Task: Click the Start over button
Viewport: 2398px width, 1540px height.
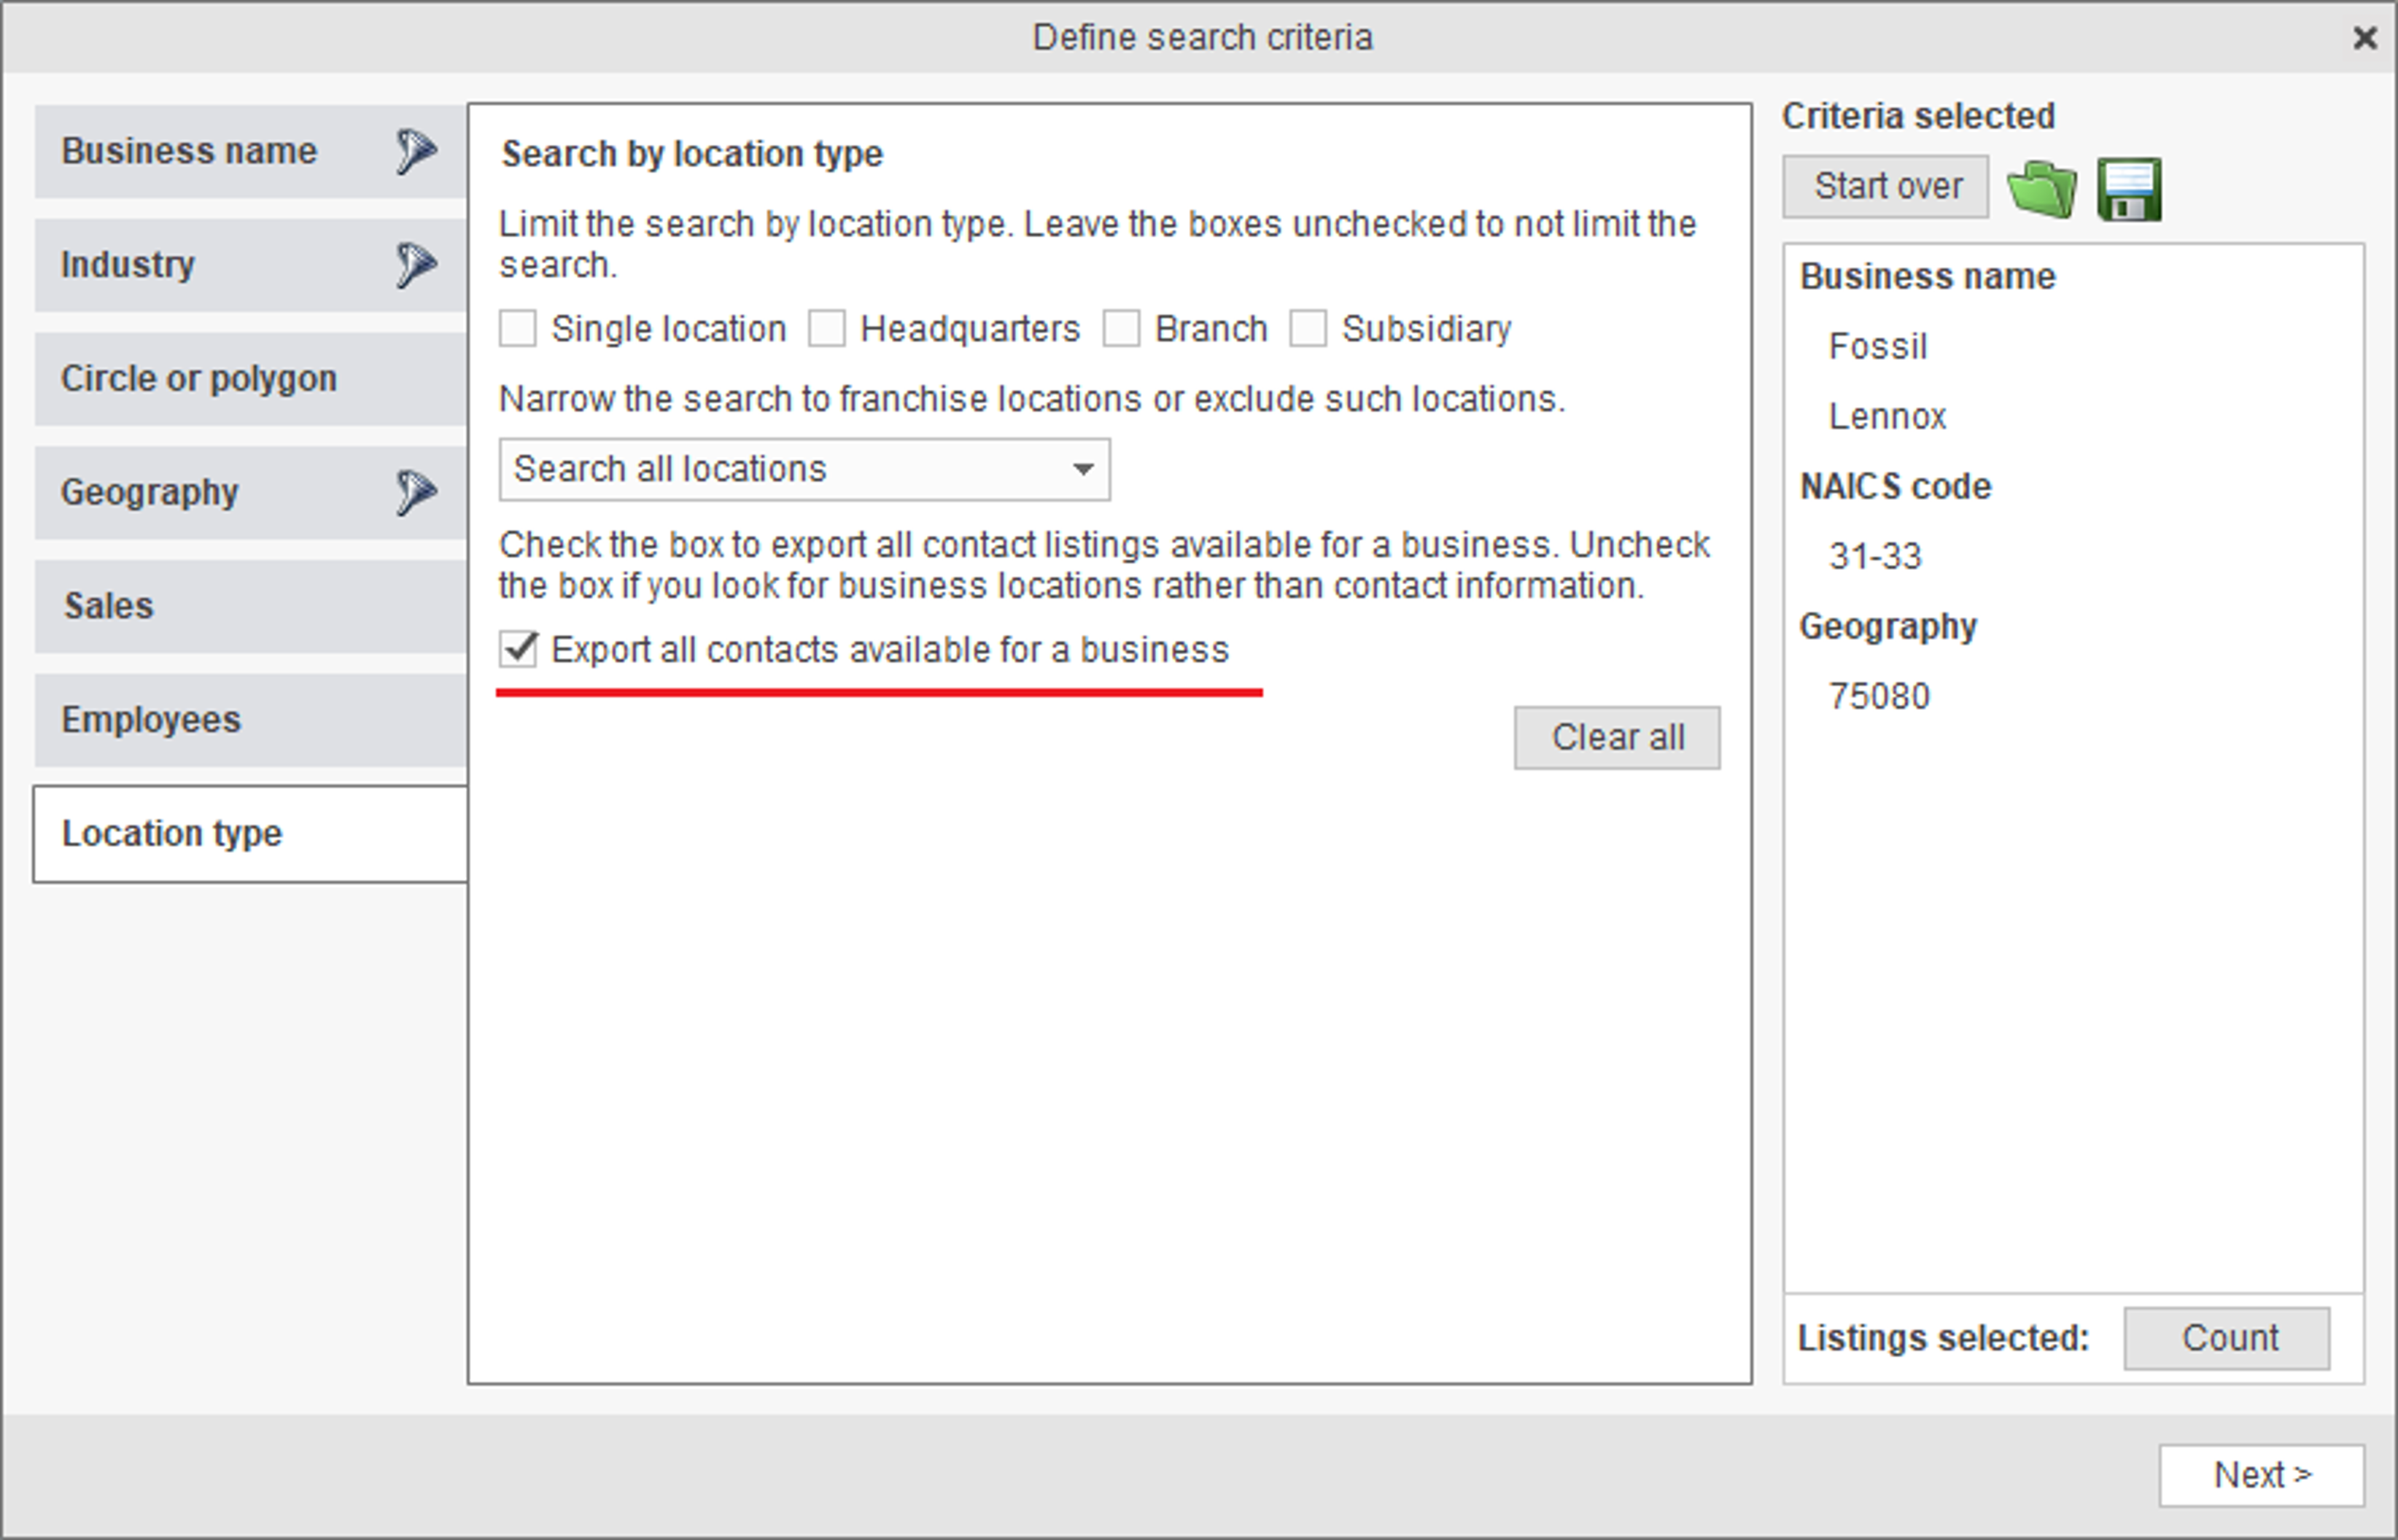Action: (x=1886, y=186)
